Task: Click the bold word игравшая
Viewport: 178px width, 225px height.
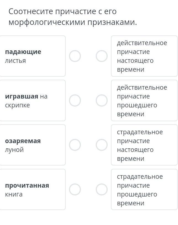Action: point(22,96)
